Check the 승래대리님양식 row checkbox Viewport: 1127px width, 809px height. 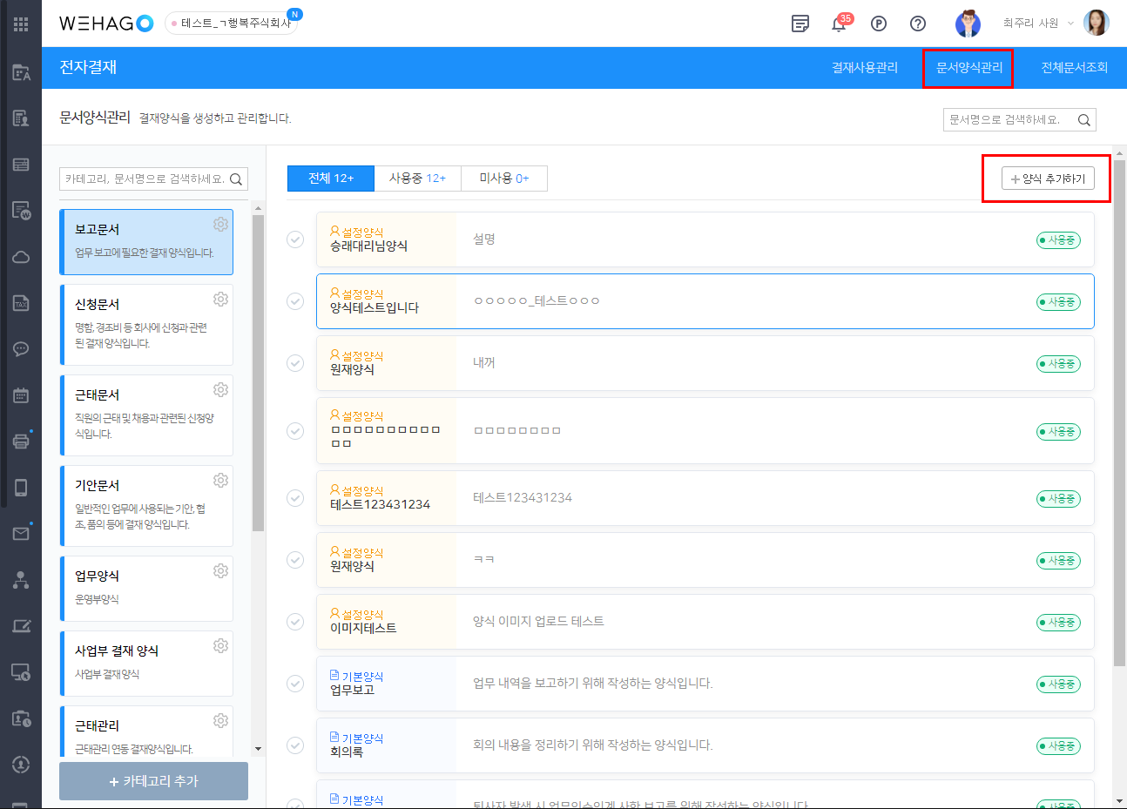(x=295, y=239)
